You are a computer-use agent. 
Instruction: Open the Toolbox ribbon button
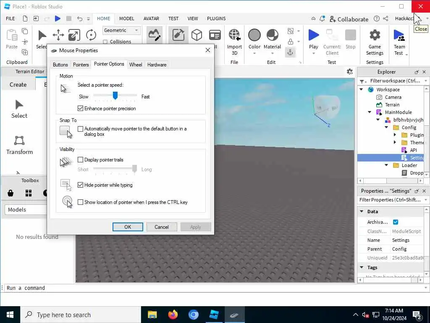click(x=178, y=35)
